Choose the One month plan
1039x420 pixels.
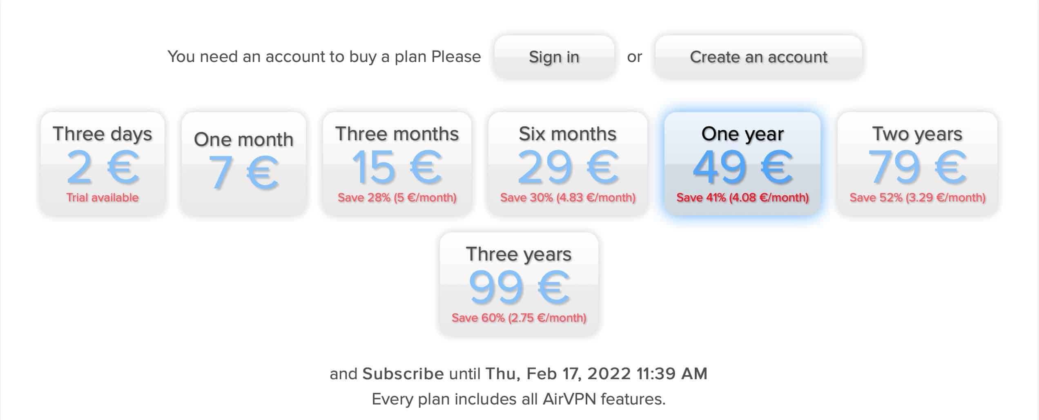[244, 164]
